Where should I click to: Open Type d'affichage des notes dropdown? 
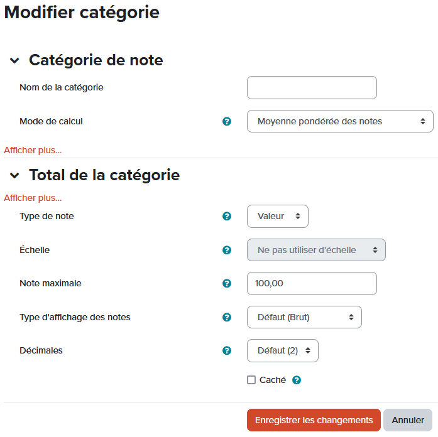click(304, 317)
